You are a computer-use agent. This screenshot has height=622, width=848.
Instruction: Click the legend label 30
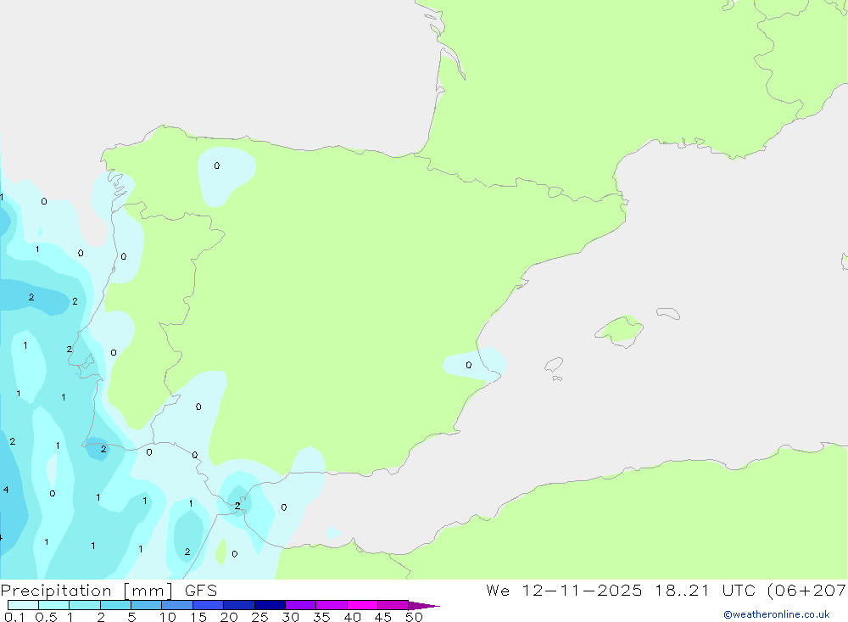pyautogui.click(x=291, y=617)
